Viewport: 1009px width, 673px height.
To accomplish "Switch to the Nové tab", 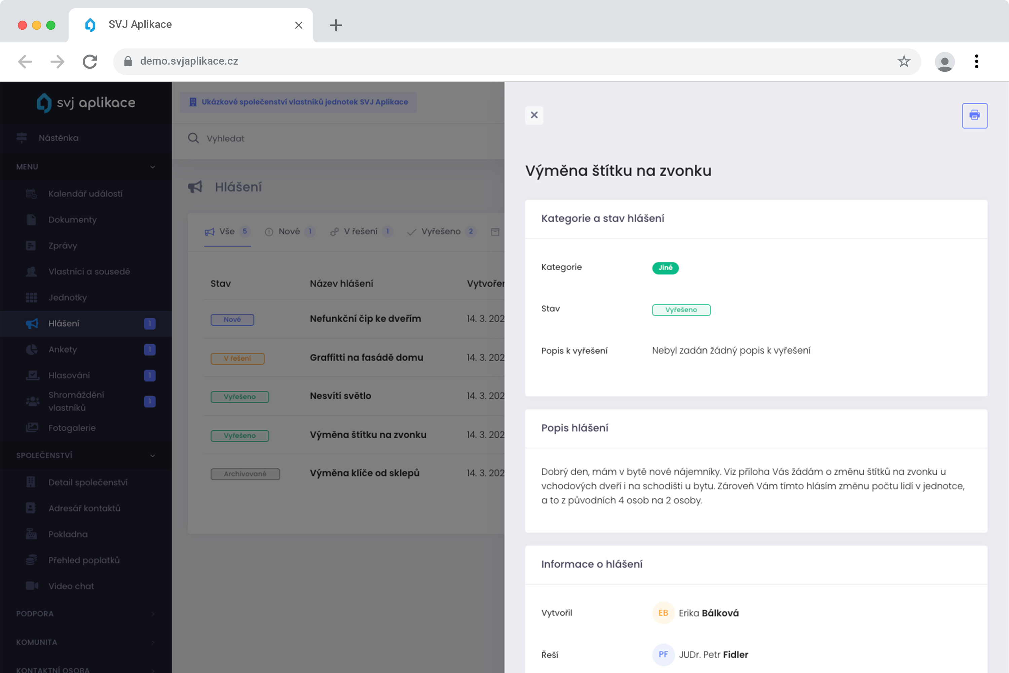I will [289, 232].
